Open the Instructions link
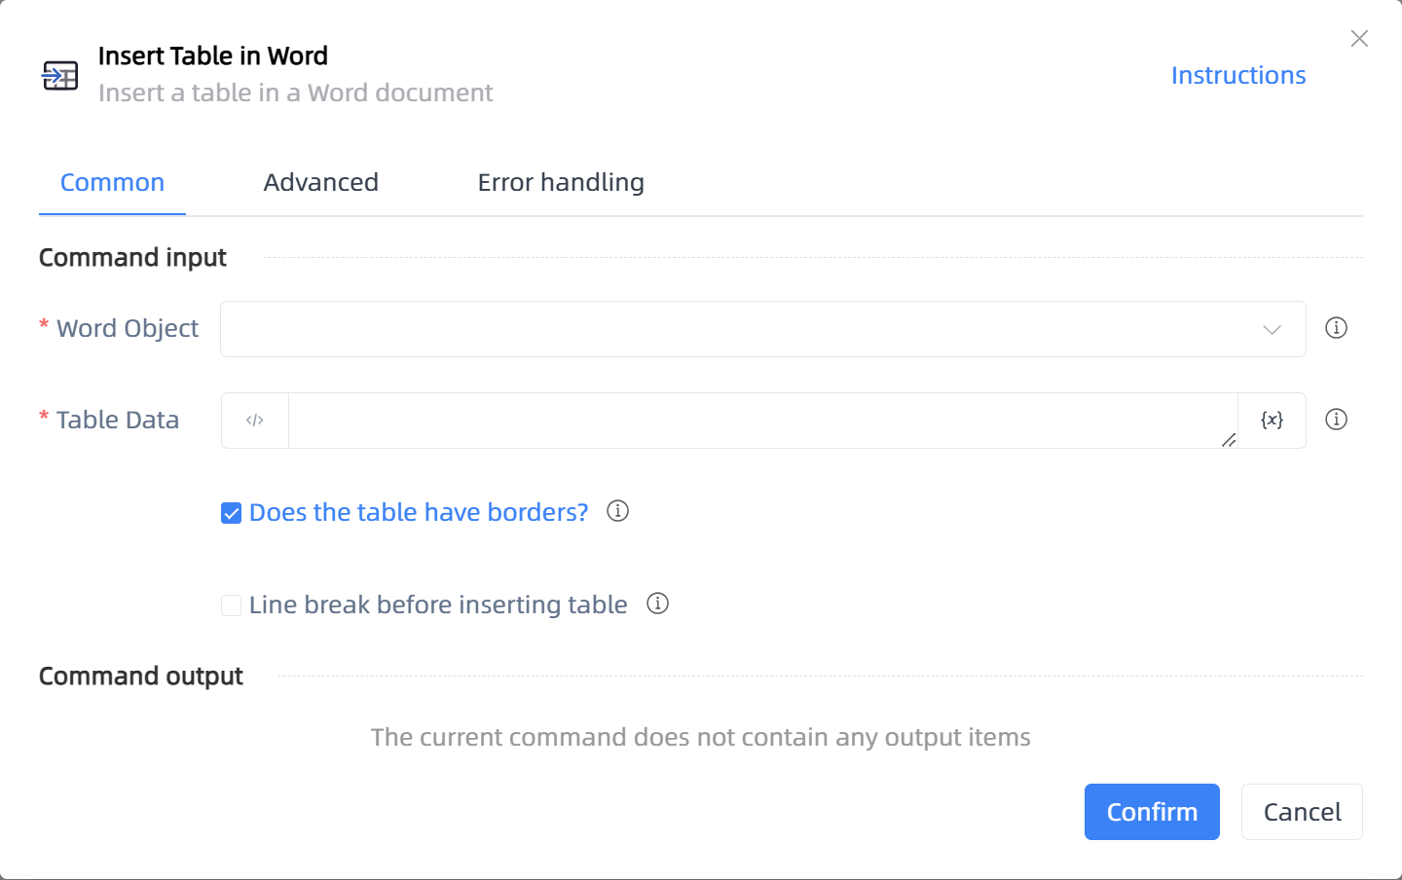Screen dimensions: 1402x880 [1238, 75]
